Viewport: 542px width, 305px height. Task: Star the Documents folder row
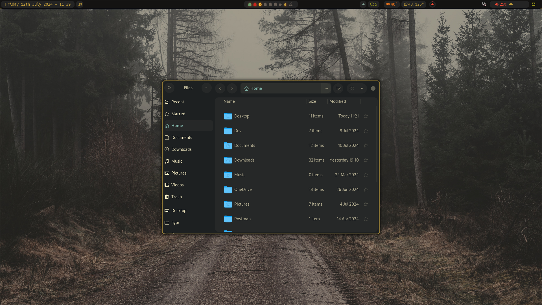(x=366, y=145)
